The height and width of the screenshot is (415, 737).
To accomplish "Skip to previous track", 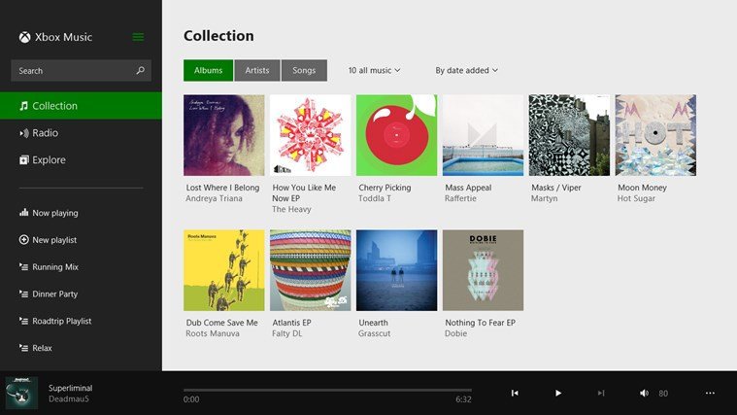I will [x=515, y=394].
